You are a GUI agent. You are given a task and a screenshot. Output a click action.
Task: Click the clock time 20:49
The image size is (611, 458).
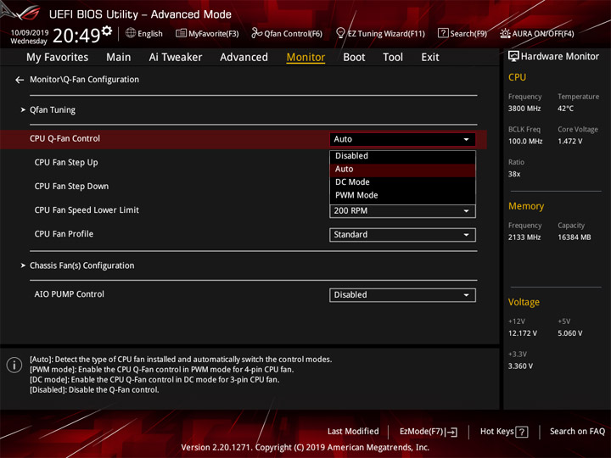tap(76, 36)
